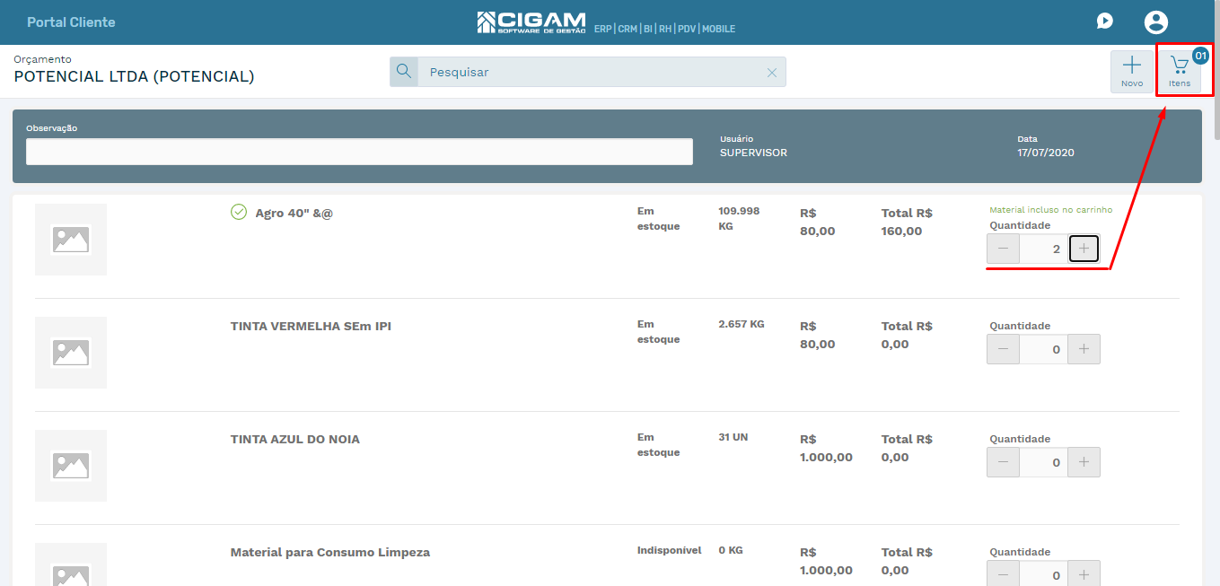Select the TINTA VERMELHA SEm IPI product name

coord(311,326)
